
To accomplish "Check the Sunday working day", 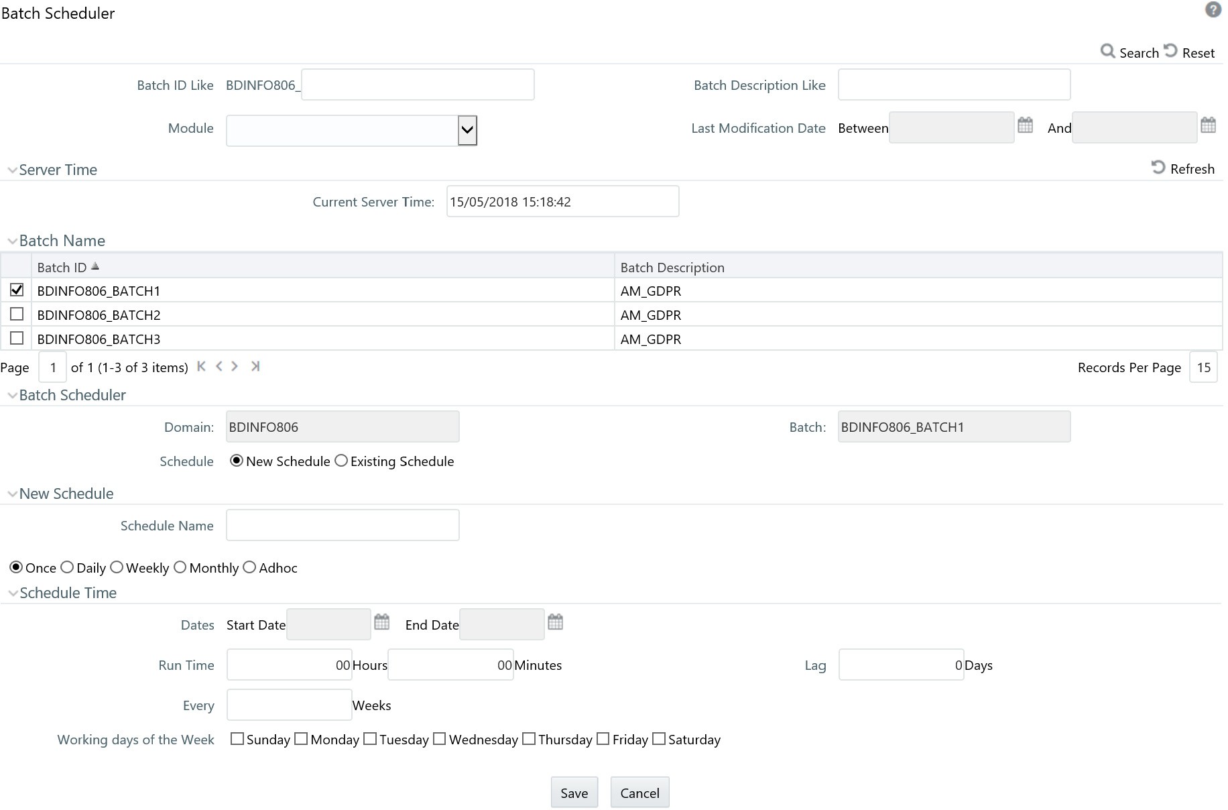I will (237, 738).
